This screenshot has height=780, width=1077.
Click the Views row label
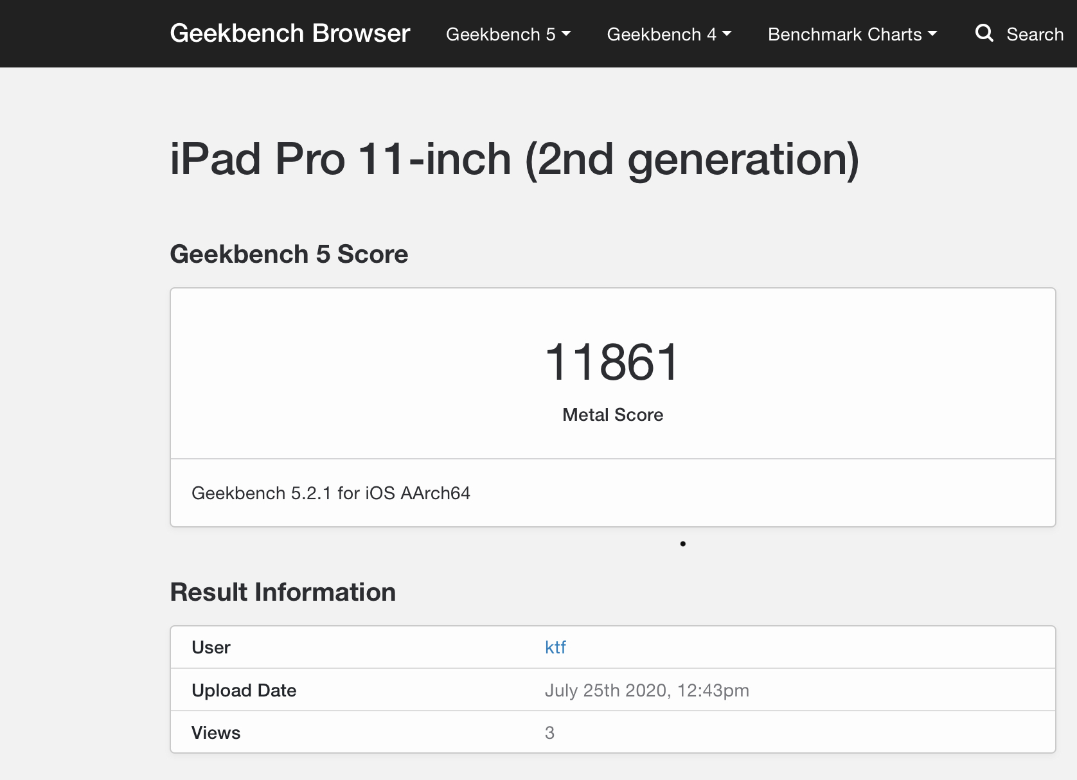(216, 732)
